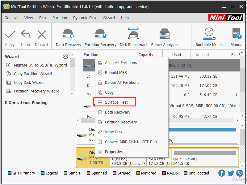
Task: Click the GPT/Primary legend color swatch
Action: [10, 173]
